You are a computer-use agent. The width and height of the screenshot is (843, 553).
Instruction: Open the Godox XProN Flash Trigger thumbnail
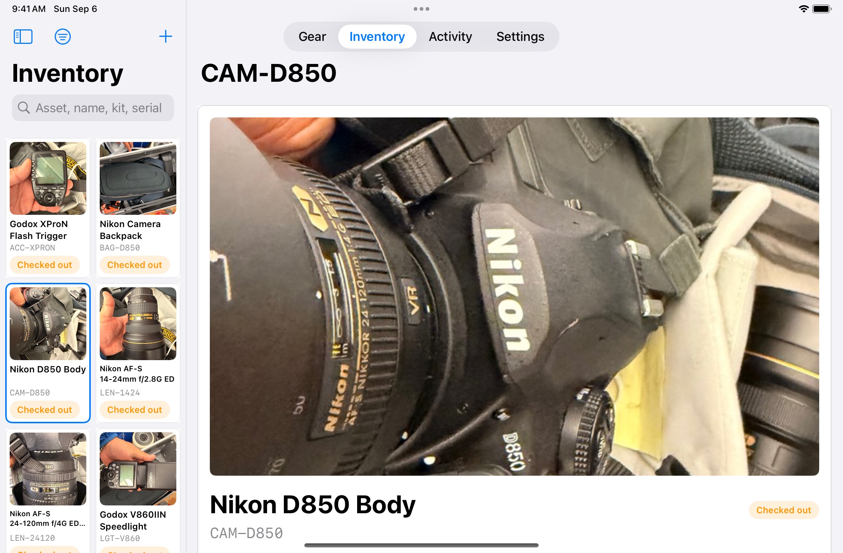[48, 178]
